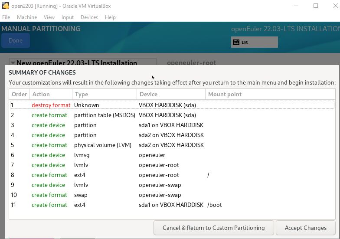Maximize the VirtualBox window
Image resolution: width=340 pixels, height=239 pixels.
[316, 6]
